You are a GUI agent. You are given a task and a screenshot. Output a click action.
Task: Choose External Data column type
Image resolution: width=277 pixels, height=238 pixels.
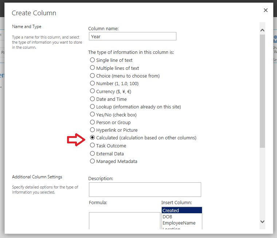click(x=93, y=154)
